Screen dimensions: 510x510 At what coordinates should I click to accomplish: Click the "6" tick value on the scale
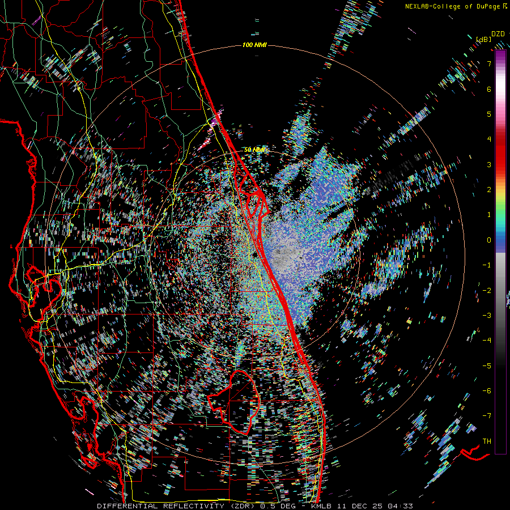click(489, 89)
